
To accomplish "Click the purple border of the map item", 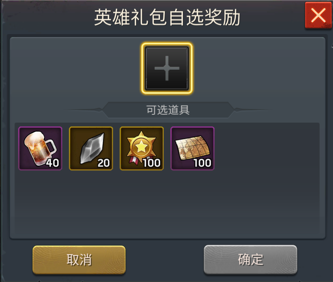I will [192, 127].
